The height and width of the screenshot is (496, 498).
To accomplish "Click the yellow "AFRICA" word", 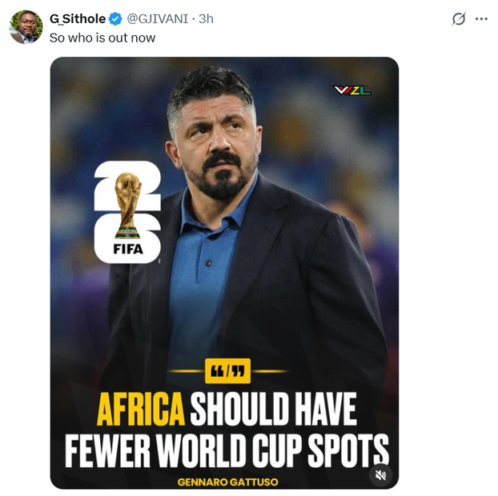I will point(140,410).
